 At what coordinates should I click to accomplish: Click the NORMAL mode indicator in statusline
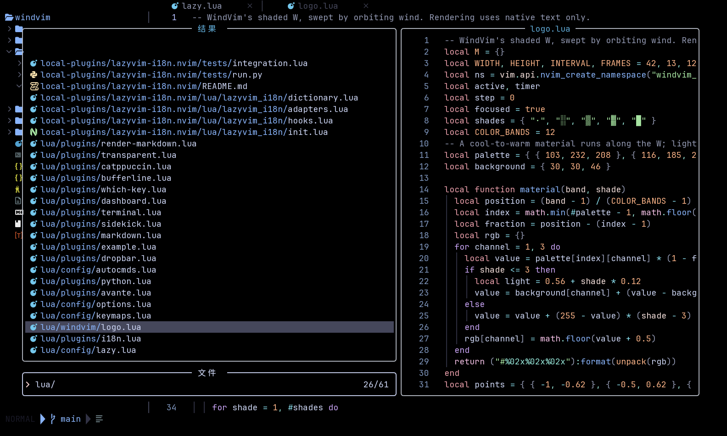point(20,419)
